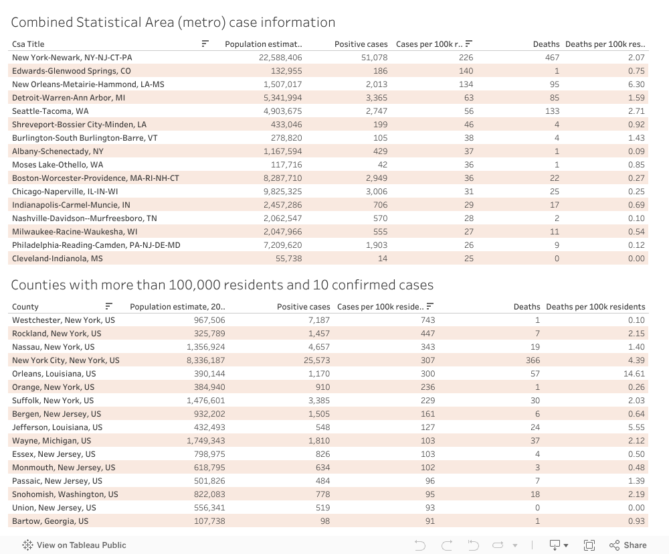Sort metro table by Cases per 100k
Image resolution: width=669 pixels, height=554 pixels.
pyautogui.click(x=469, y=44)
